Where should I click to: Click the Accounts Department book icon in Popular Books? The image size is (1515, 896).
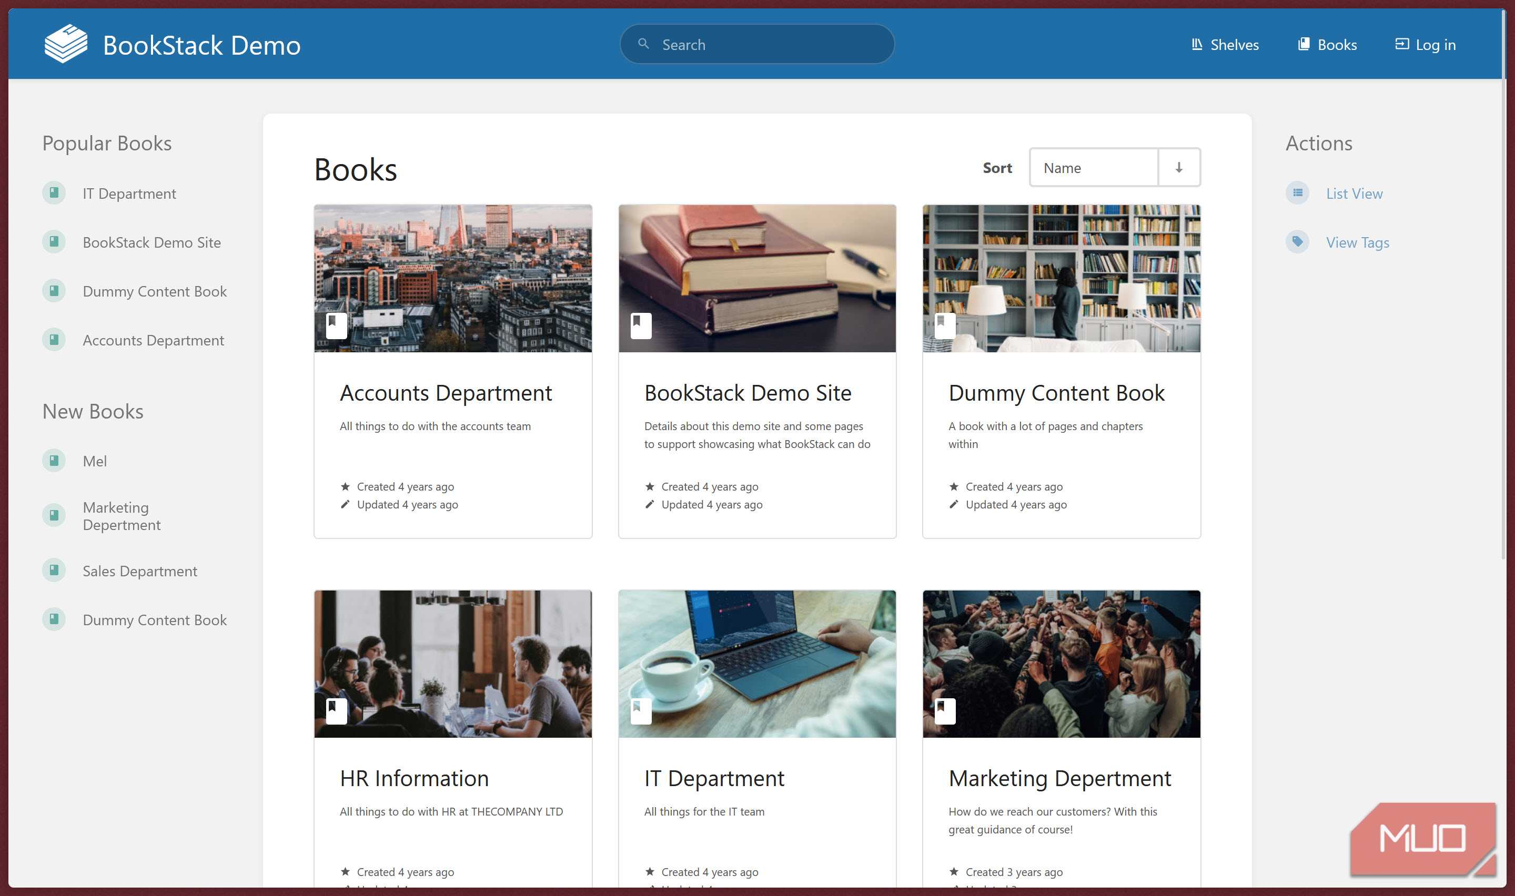point(54,340)
